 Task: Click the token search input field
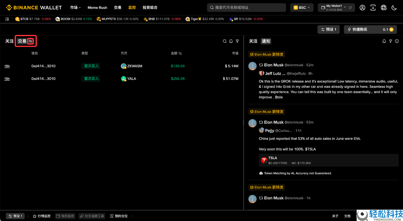[247, 8]
